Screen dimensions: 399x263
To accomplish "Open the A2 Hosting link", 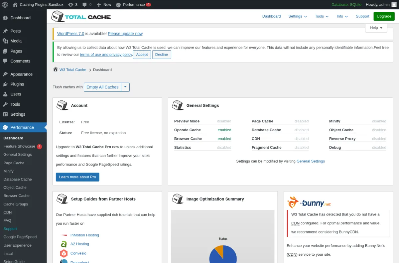I will (80, 244).
